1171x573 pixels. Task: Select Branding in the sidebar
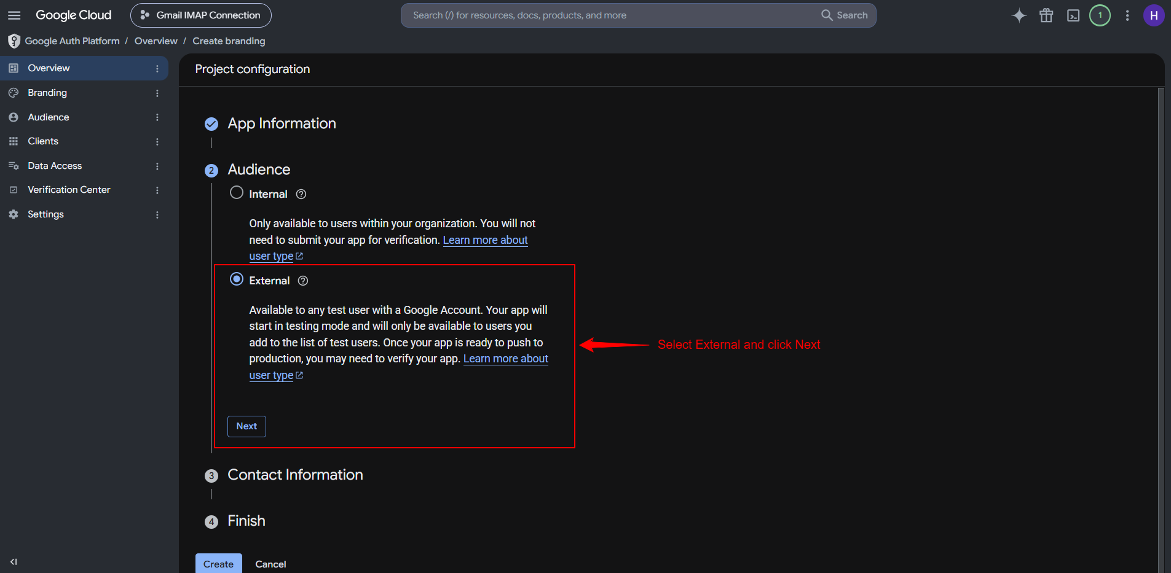pos(84,93)
